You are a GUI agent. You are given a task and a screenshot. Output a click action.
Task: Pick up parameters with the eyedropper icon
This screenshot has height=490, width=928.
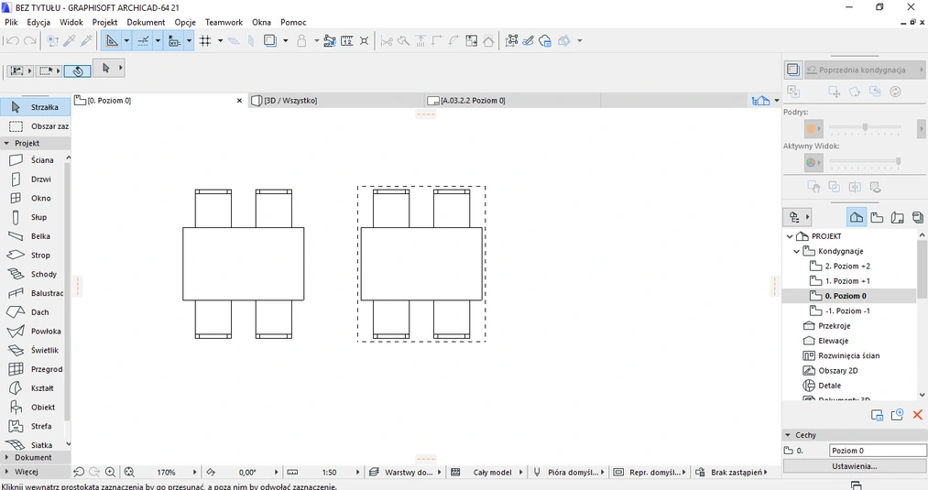pyautogui.click(x=70, y=41)
